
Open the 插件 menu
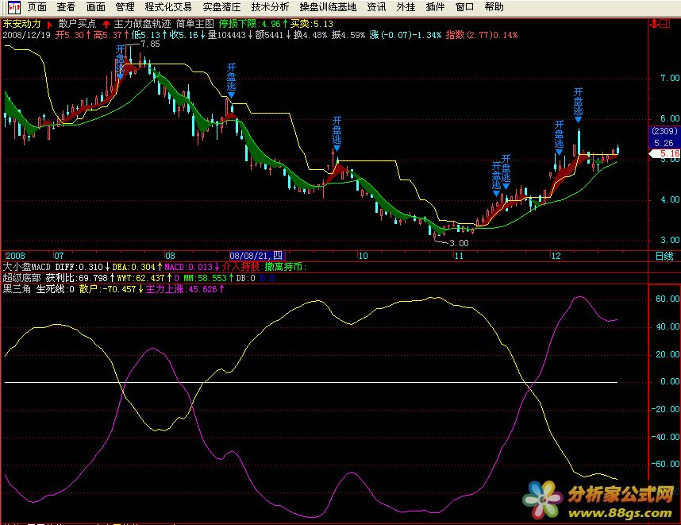(x=435, y=7)
